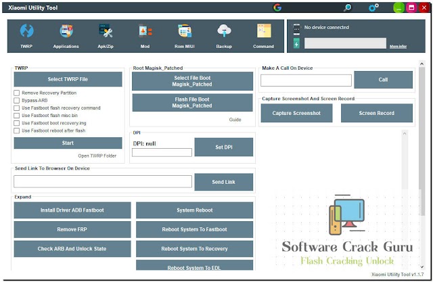
Task: Open the Mod section icon
Action: (x=145, y=31)
